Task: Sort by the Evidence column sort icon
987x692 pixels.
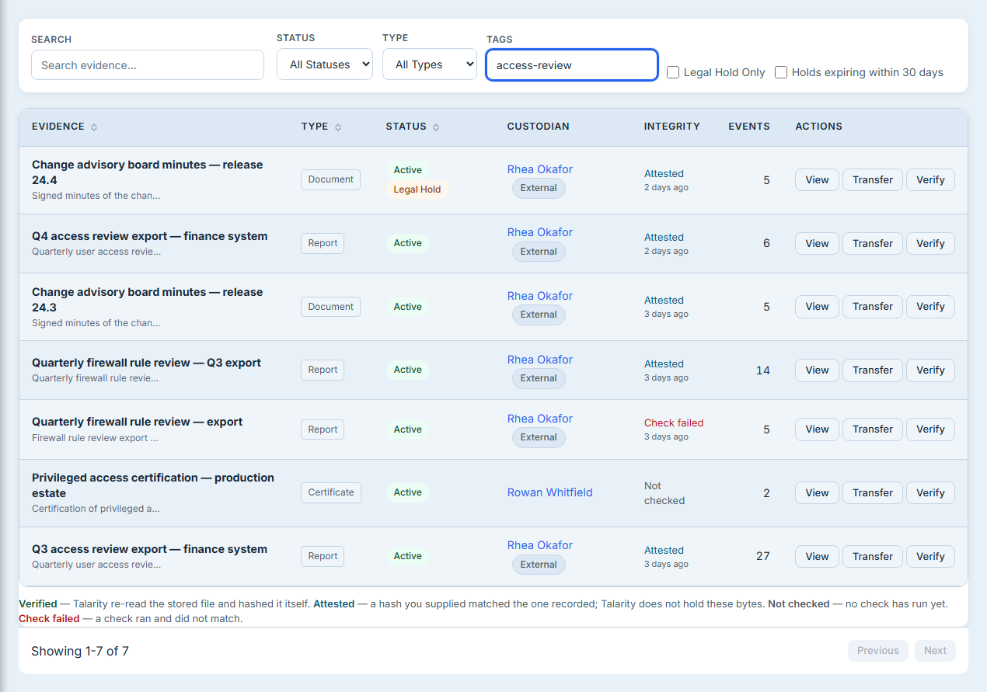Action: [x=94, y=127]
